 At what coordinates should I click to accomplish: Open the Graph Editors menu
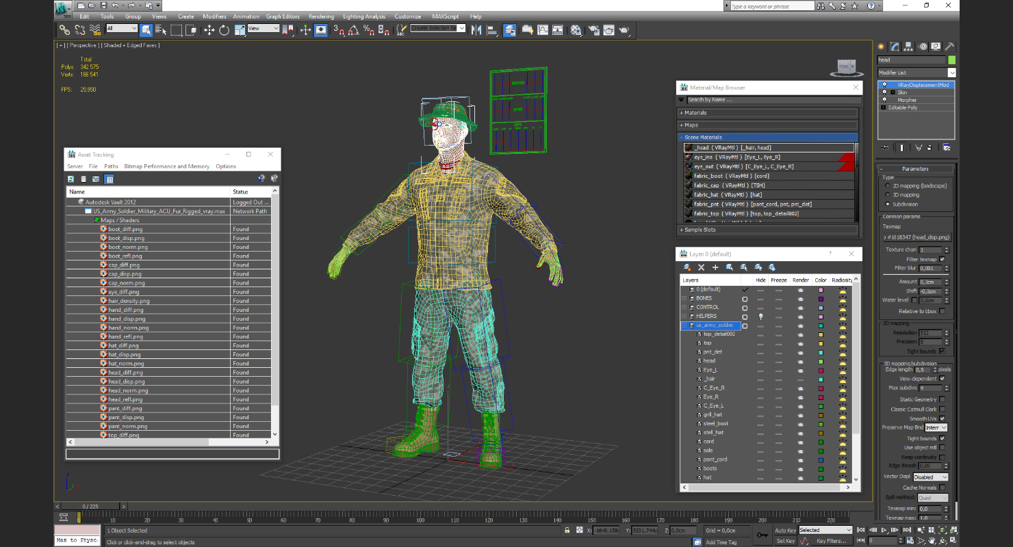[x=283, y=16]
